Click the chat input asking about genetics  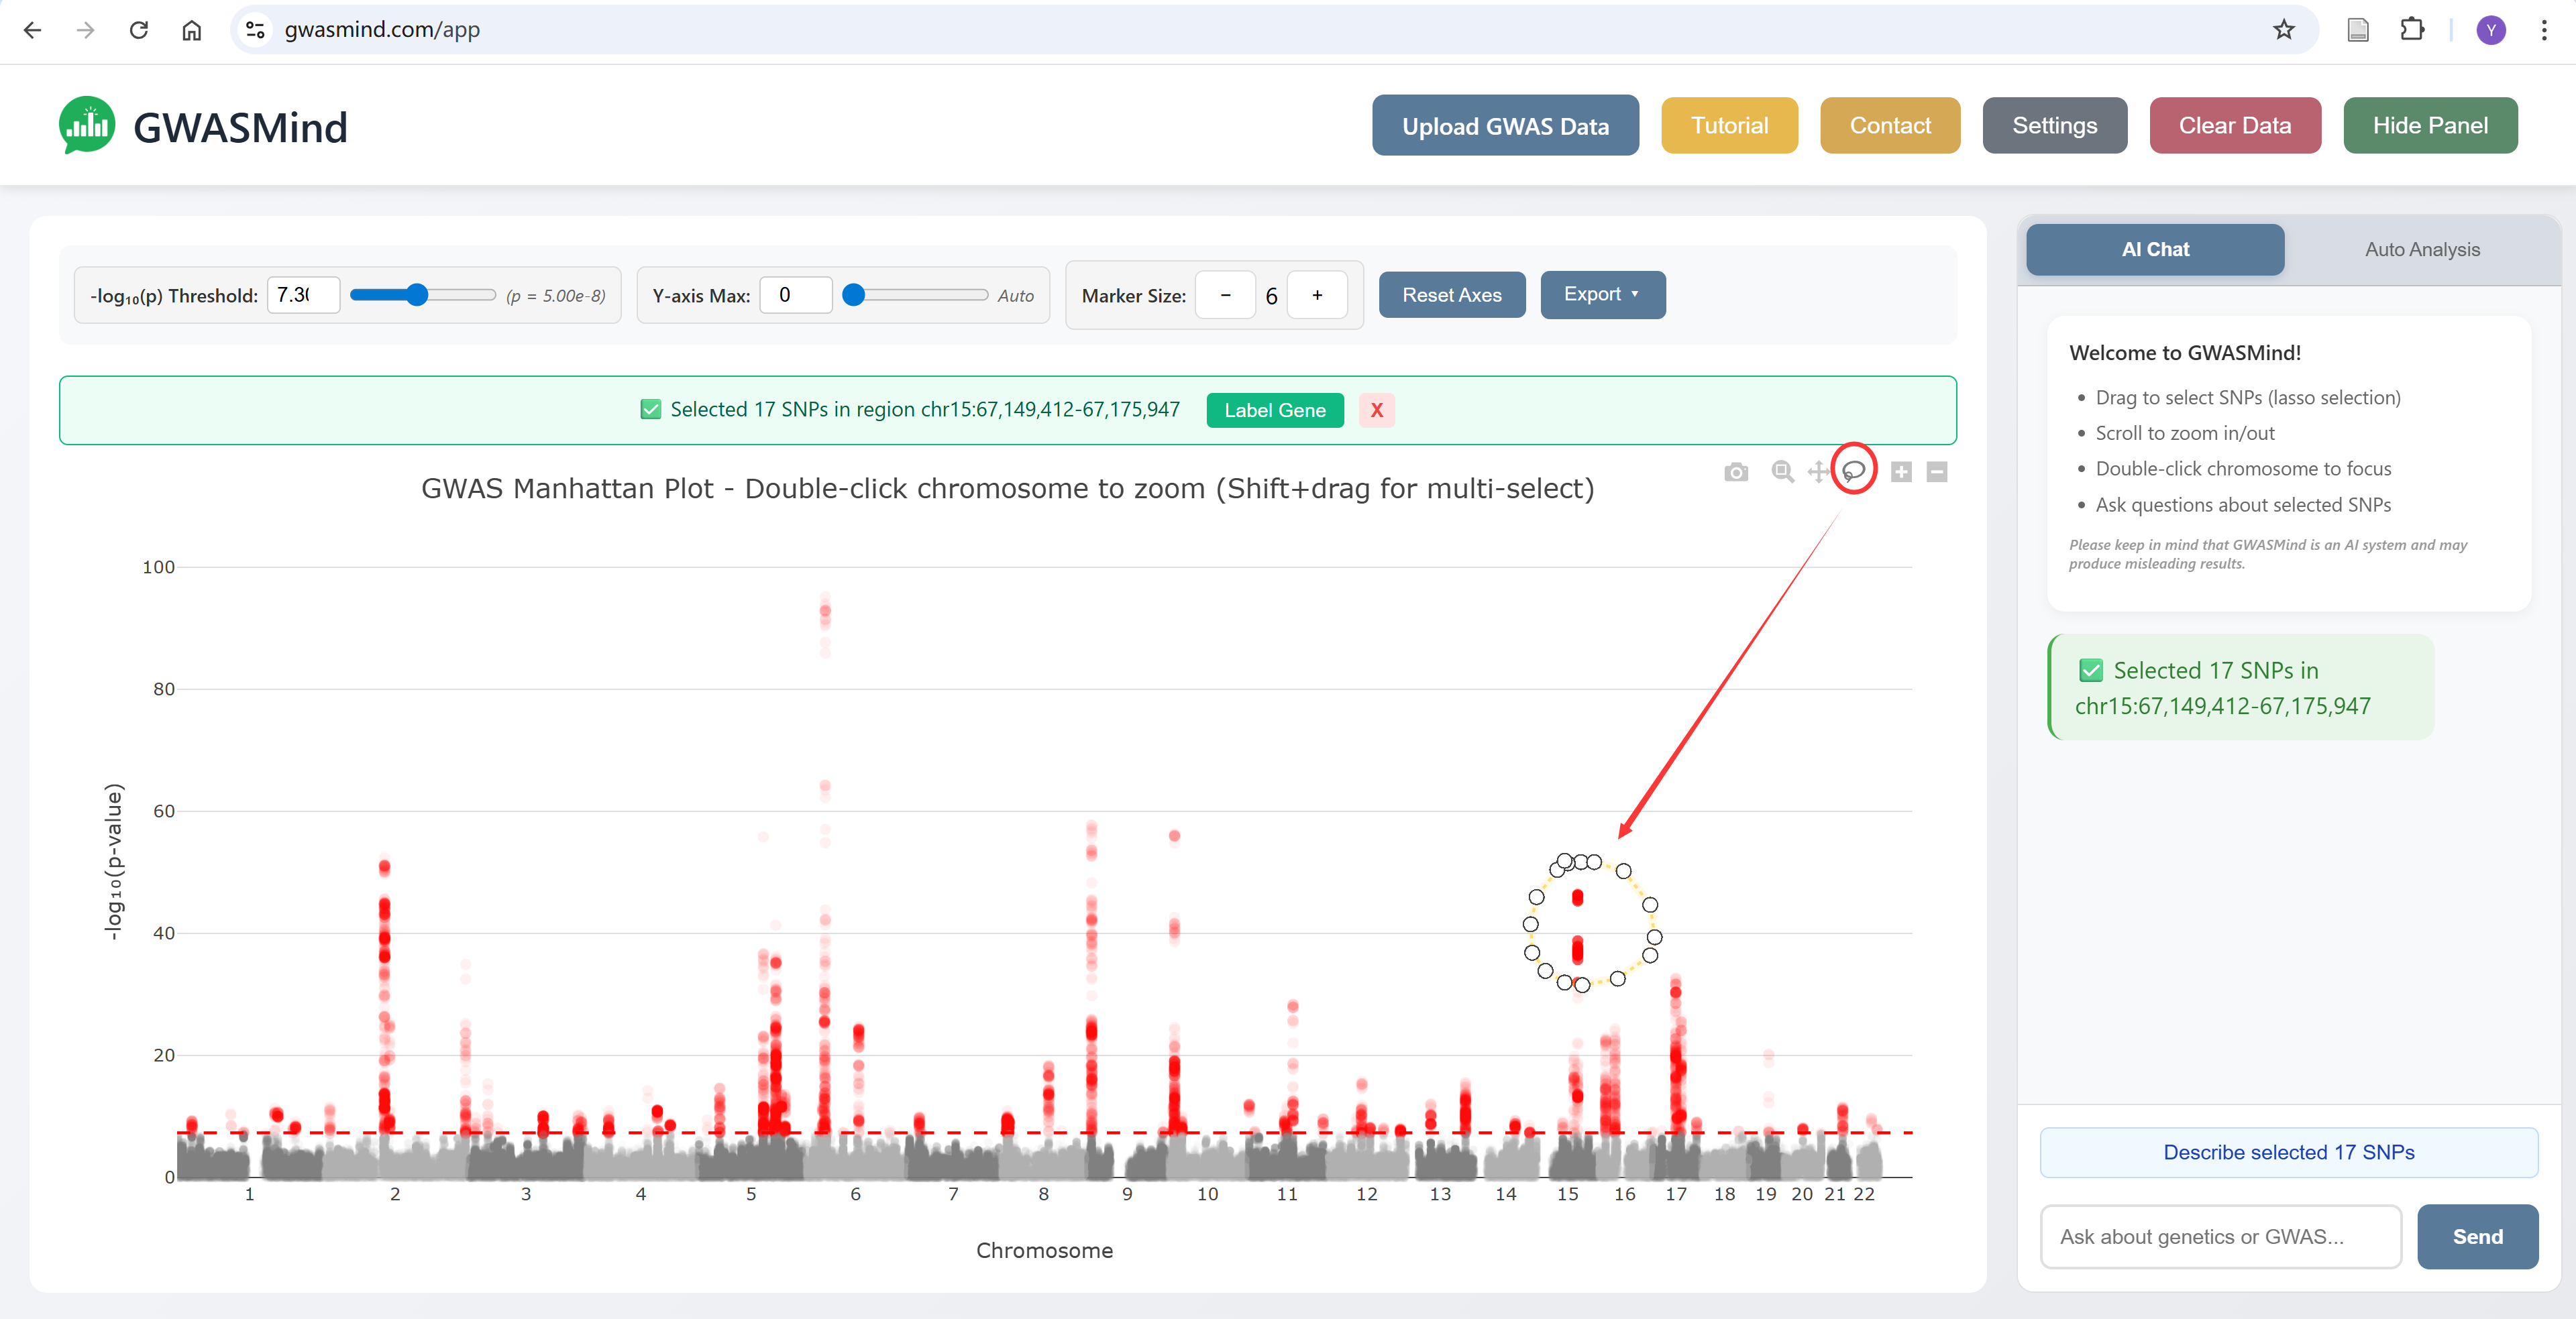click(2220, 1236)
